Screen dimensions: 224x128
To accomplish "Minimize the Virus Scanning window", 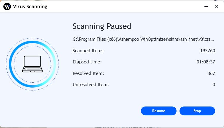I will click(206, 6).
